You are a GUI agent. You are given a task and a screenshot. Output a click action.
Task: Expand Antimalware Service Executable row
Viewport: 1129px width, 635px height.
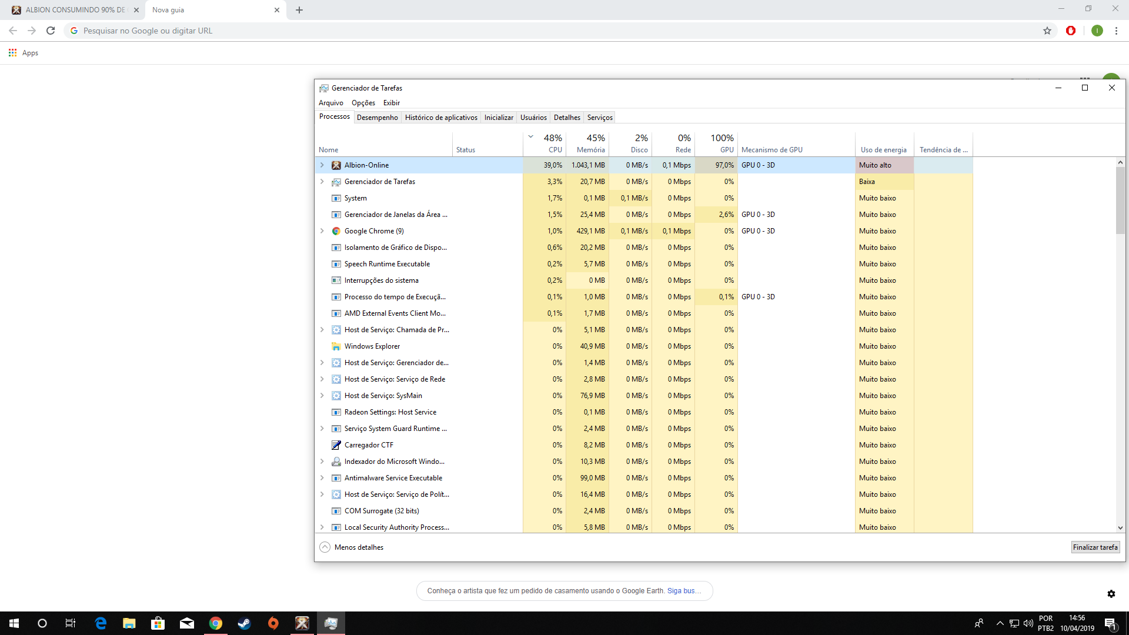pos(322,478)
